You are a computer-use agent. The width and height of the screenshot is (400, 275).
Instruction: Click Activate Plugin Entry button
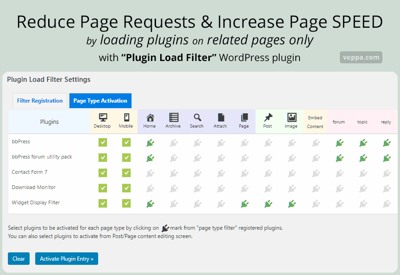point(67,259)
